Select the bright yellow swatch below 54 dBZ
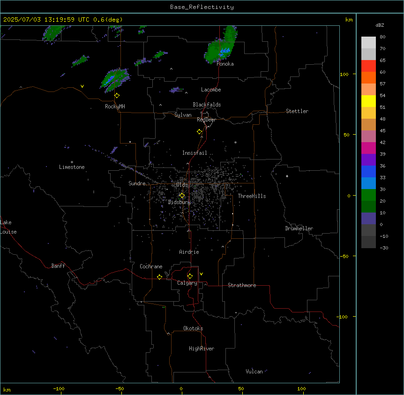The width and height of the screenshot is (404, 395). coord(368,101)
